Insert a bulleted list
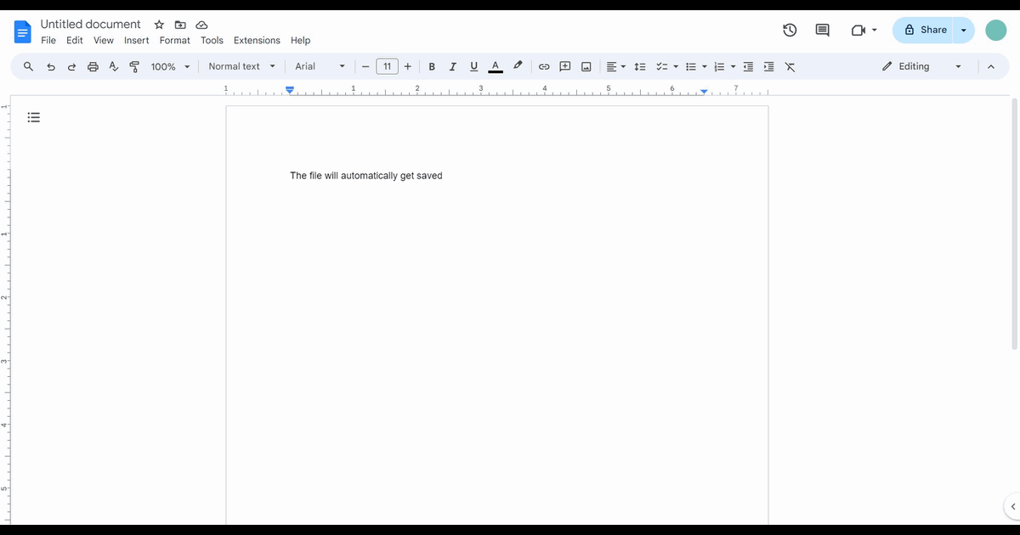1020x535 pixels. click(x=691, y=66)
